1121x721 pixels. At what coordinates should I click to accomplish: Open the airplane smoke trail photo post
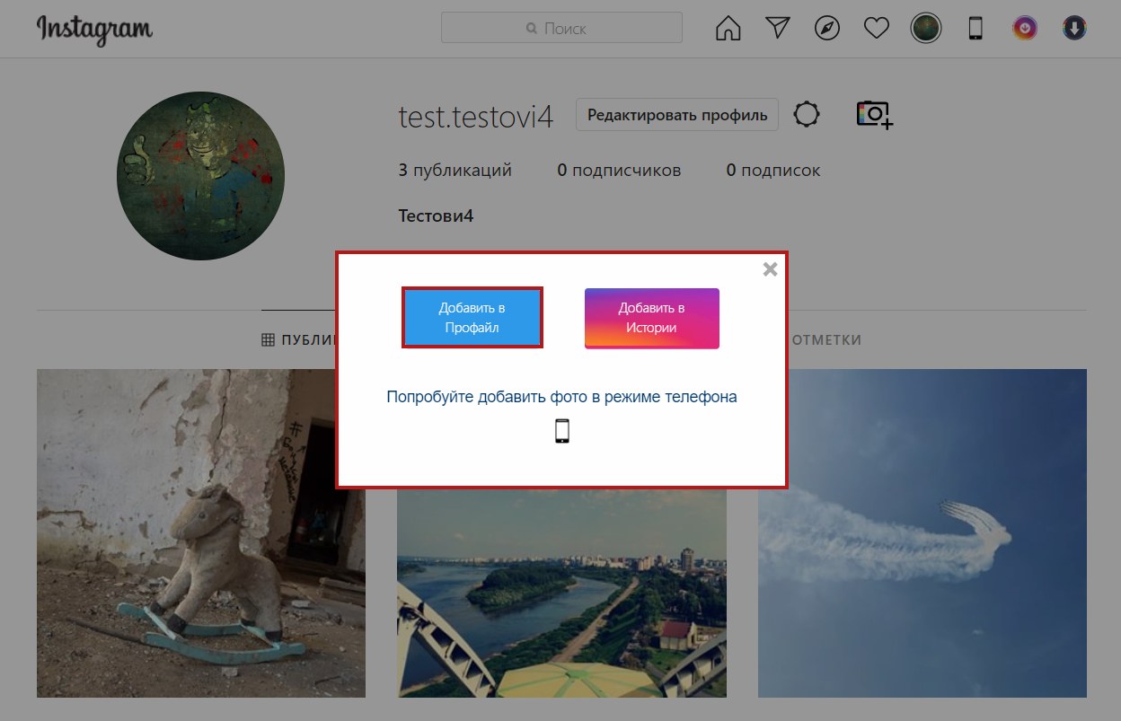922,533
